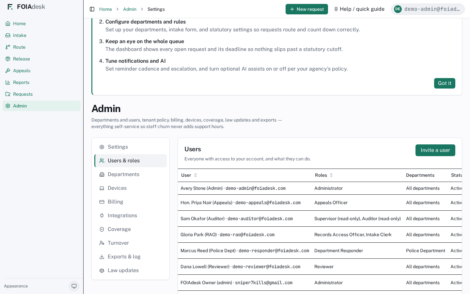Image resolution: width=470 pixels, height=294 pixels.
Task: Select Sam Okafor (Auditor) user row
Action: pos(320,219)
